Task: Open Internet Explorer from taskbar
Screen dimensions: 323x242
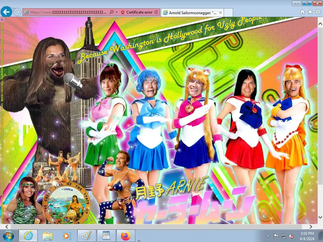Action: tap(28, 236)
